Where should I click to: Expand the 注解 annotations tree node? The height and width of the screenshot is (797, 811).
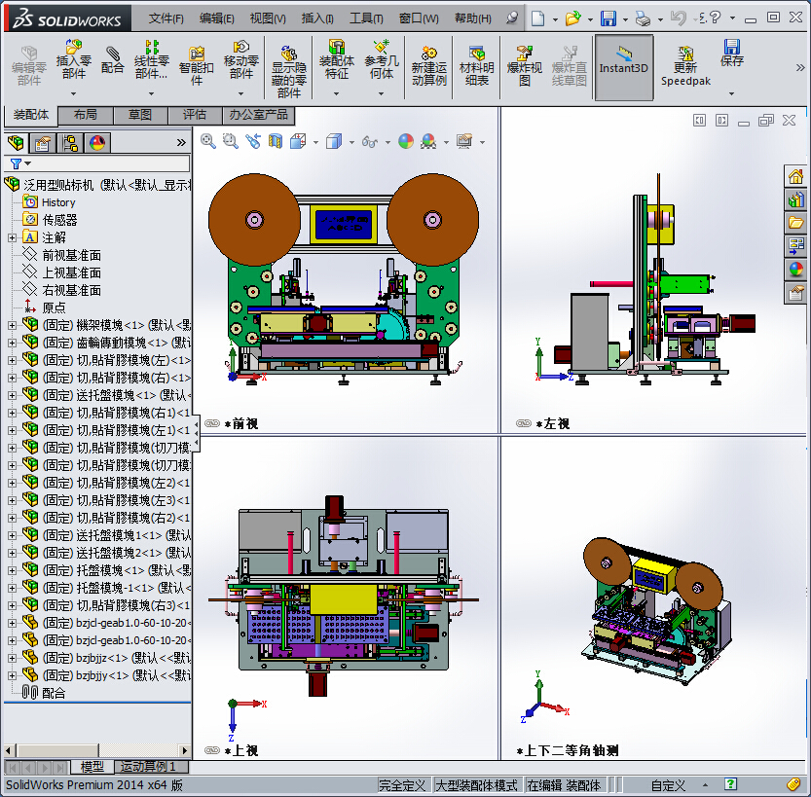[12, 237]
